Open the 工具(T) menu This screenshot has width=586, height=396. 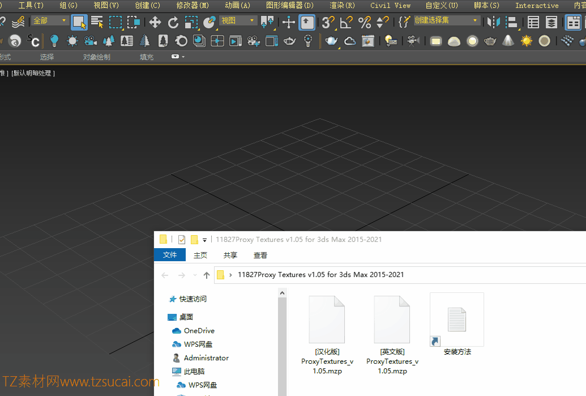point(31,5)
